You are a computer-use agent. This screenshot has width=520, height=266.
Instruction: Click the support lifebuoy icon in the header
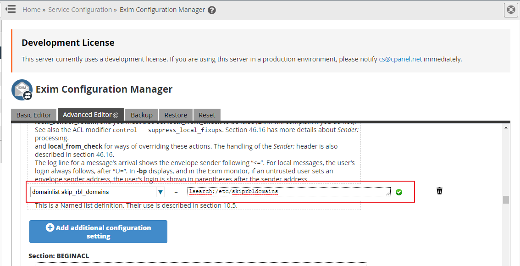511,10
